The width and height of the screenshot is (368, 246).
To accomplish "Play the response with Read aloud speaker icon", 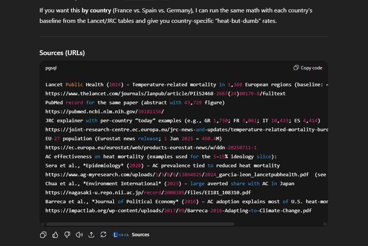I will coord(79,235).
